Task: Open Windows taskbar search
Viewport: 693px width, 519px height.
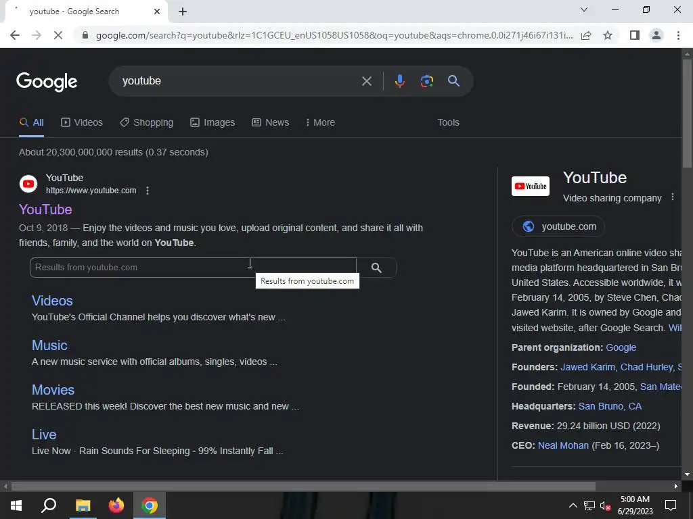Action: pyautogui.click(x=49, y=505)
